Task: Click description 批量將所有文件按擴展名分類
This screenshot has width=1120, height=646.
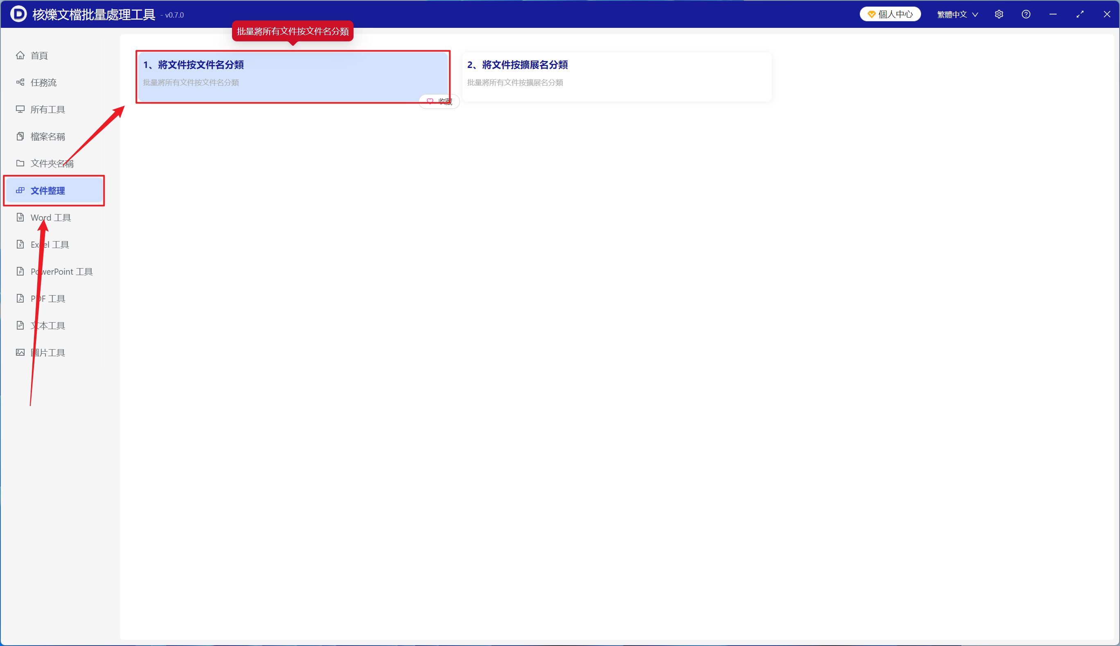Action: coord(515,83)
